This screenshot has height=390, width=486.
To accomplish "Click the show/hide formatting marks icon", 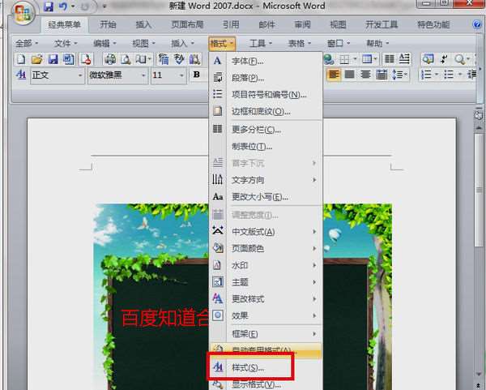I will click(x=444, y=59).
